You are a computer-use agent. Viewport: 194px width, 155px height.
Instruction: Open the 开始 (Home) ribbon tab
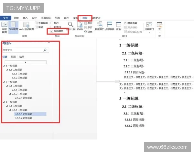(16, 18)
